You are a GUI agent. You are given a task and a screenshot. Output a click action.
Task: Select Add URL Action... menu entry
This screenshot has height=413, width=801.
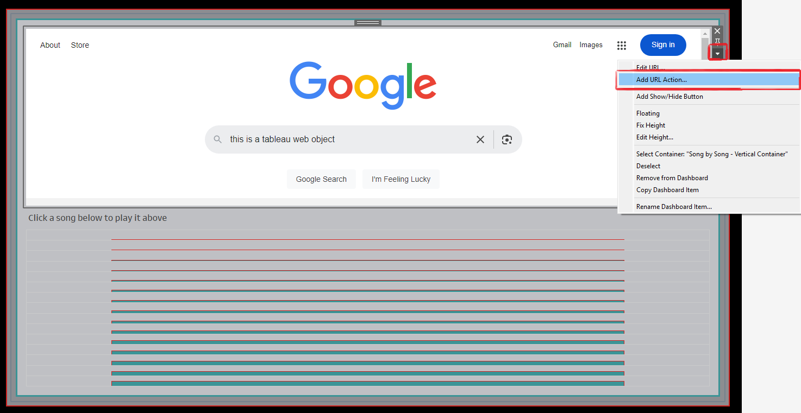709,80
